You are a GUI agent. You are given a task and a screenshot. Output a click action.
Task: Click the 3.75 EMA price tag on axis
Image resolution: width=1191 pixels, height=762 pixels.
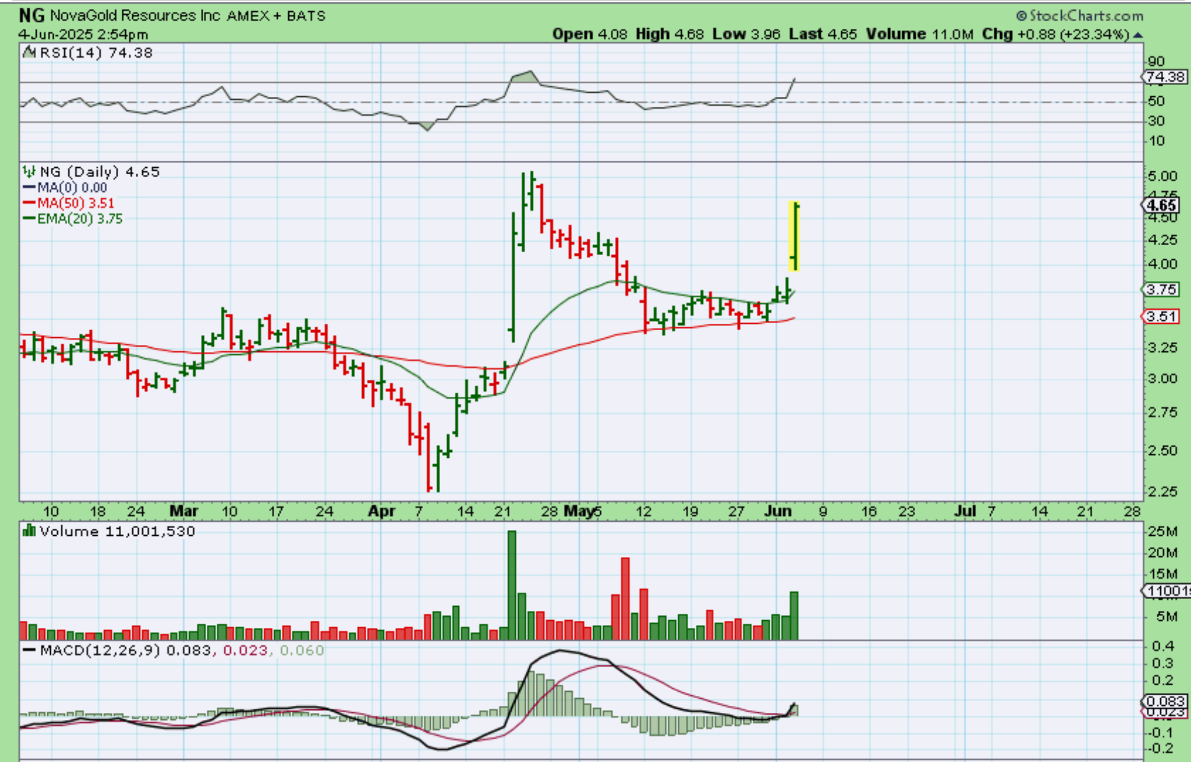pyautogui.click(x=1161, y=289)
